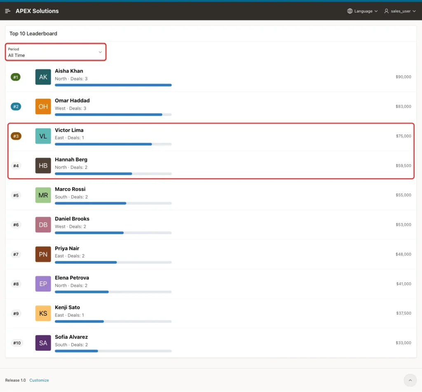Viewport: 422px width, 392px height.
Task: Click the name Hannah Berg
Action: coord(71,160)
